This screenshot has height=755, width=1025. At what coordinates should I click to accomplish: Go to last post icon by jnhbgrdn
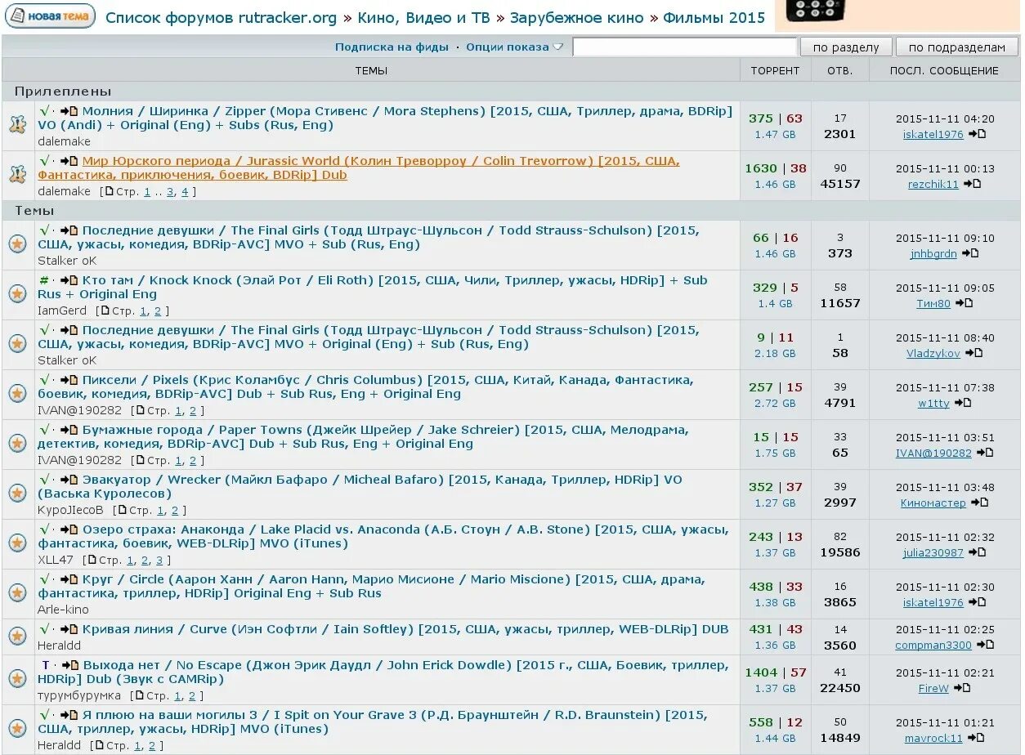(970, 253)
